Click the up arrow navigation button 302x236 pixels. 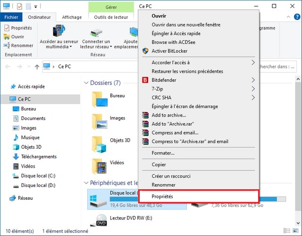(37, 67)
